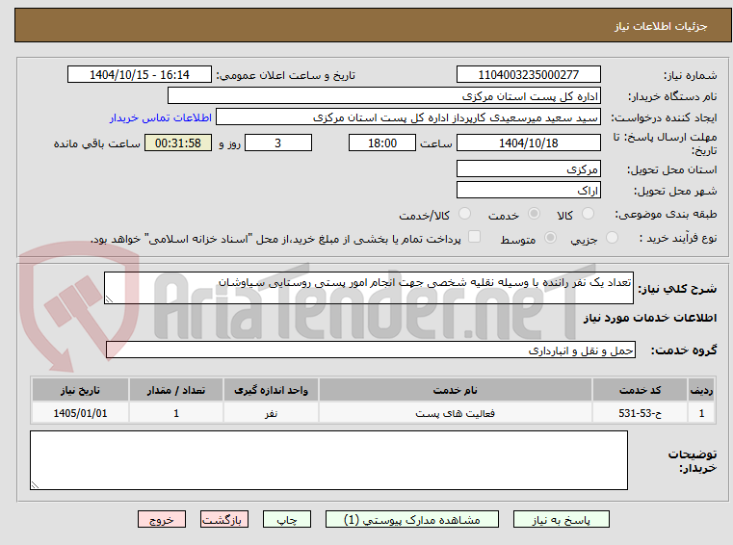Viewport: 733px width, 545px height.
Task: Click the delivery province field مرکزی
Action: click(528, 169)
